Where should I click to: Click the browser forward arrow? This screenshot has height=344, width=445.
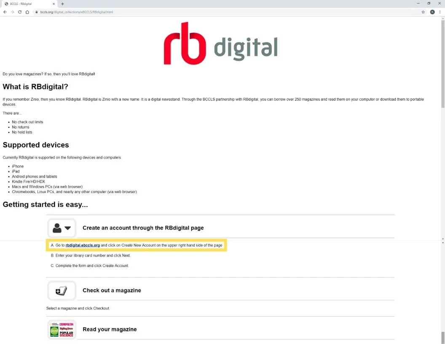click(12, 12)
